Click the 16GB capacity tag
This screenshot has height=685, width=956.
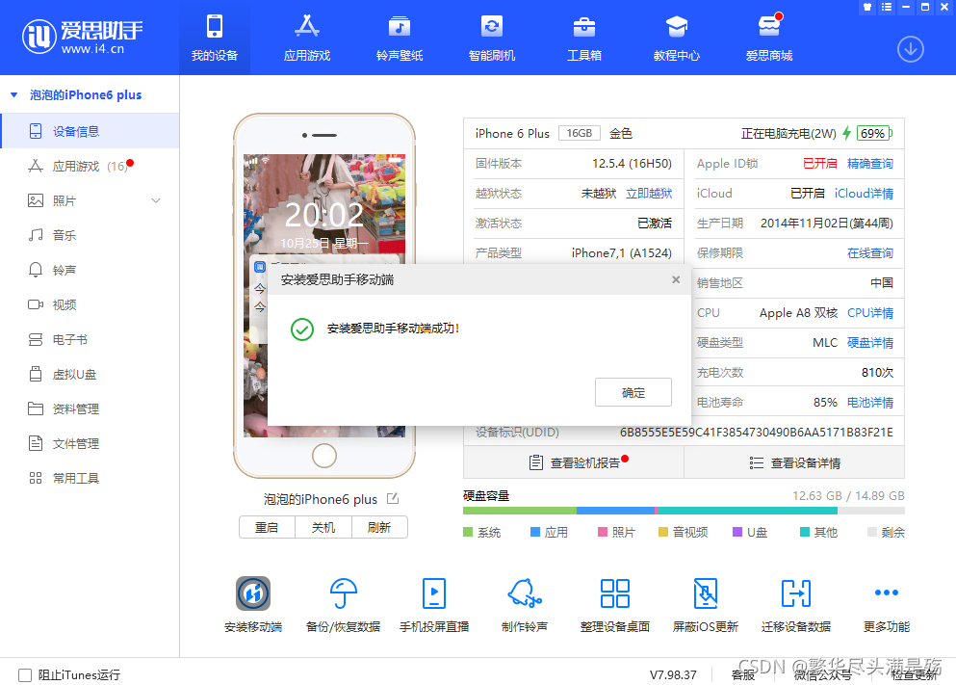(x=580, y=133)
